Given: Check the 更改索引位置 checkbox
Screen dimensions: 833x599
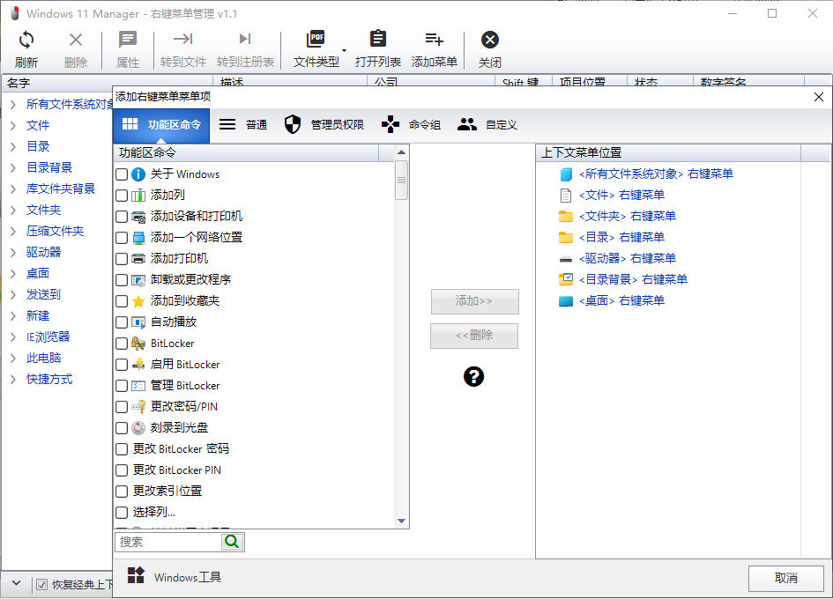Looking at the screenshot, I should coord(122,492).
